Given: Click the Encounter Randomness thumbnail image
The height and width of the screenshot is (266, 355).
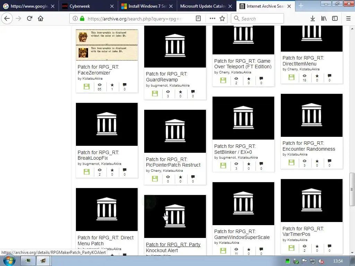Looking at the screenshot, I should [312, 115].
